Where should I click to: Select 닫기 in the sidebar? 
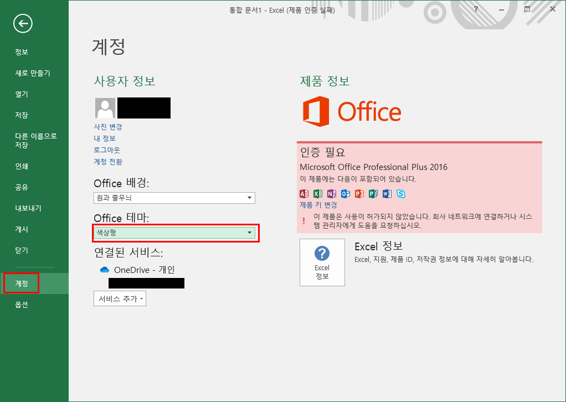22,250
